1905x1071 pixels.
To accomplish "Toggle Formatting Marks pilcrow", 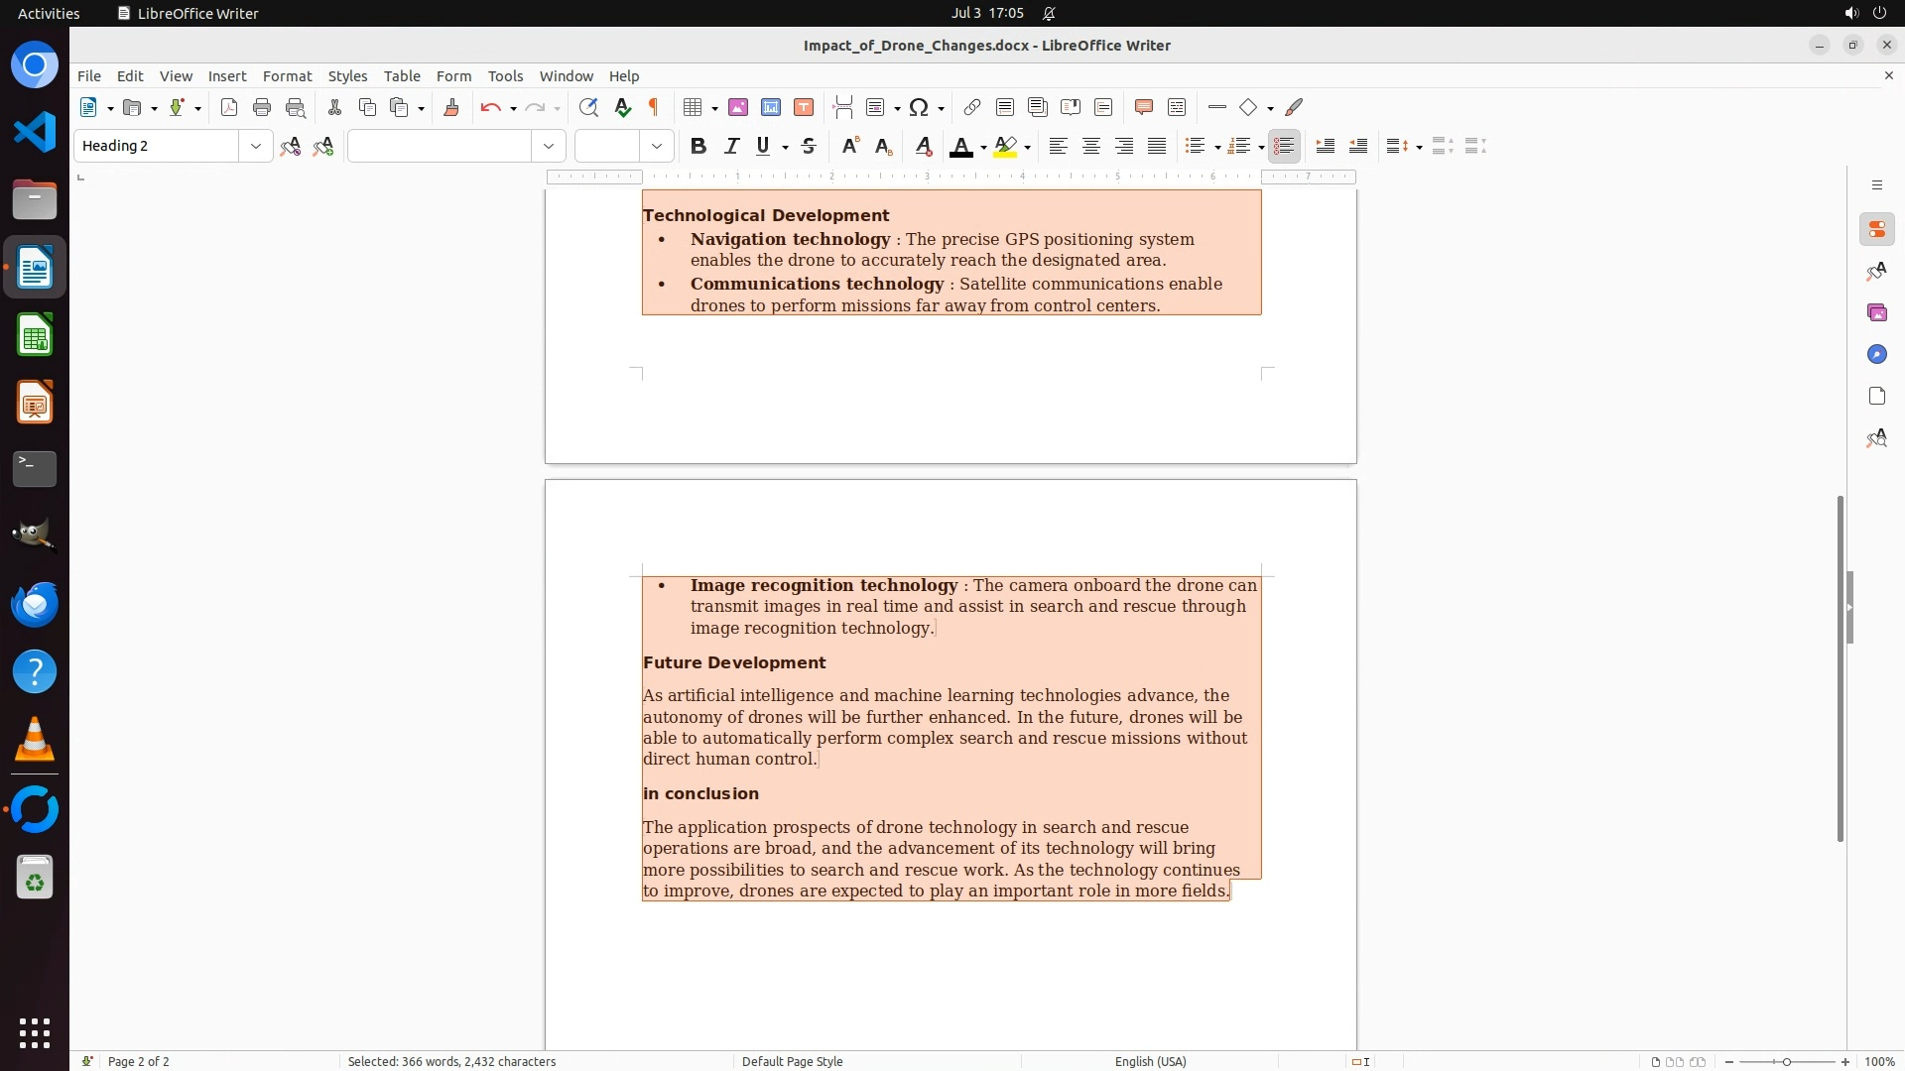I will (x=654, y=108).
